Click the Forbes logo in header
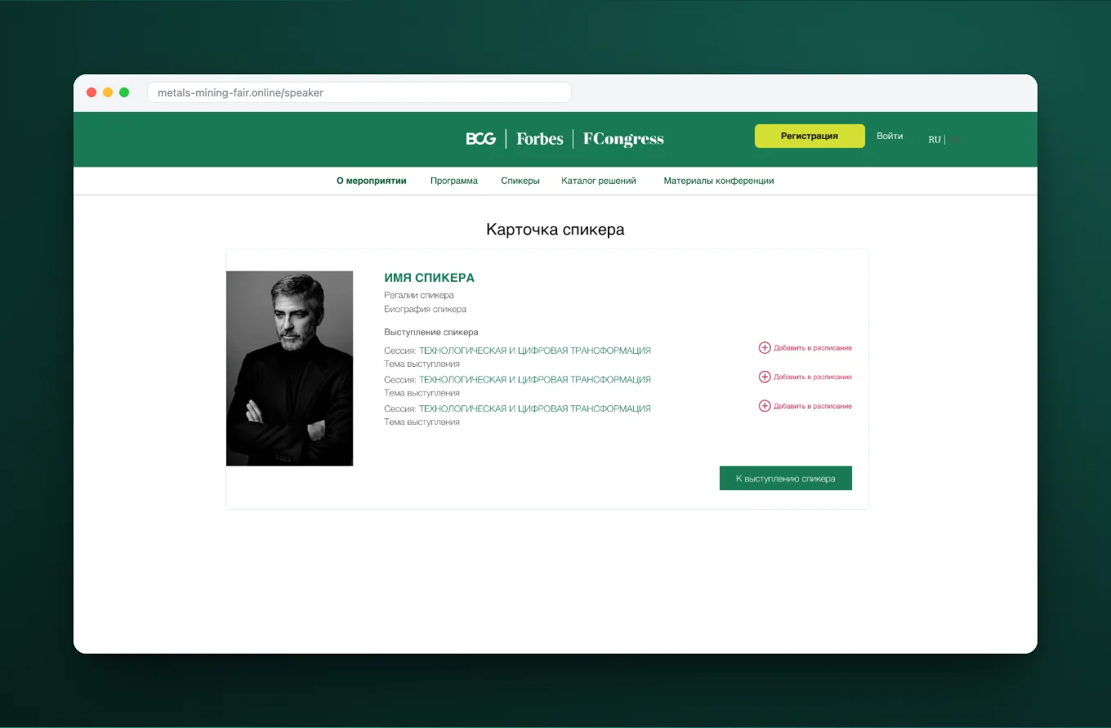The height and width of the screenshot is (728, 1111). [x=540, y=139]
